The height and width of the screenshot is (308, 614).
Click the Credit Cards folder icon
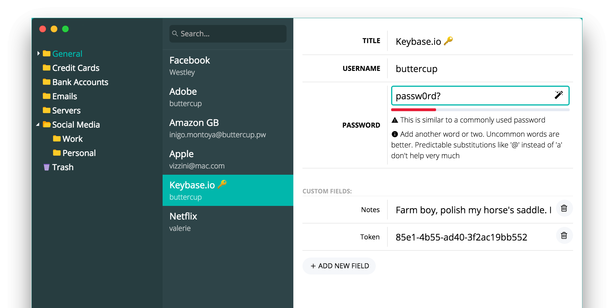[x=46, y=68]
